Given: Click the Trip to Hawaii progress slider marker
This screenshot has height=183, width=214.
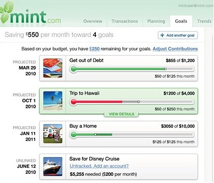Looking at the screenshot, I should point(138,102).
